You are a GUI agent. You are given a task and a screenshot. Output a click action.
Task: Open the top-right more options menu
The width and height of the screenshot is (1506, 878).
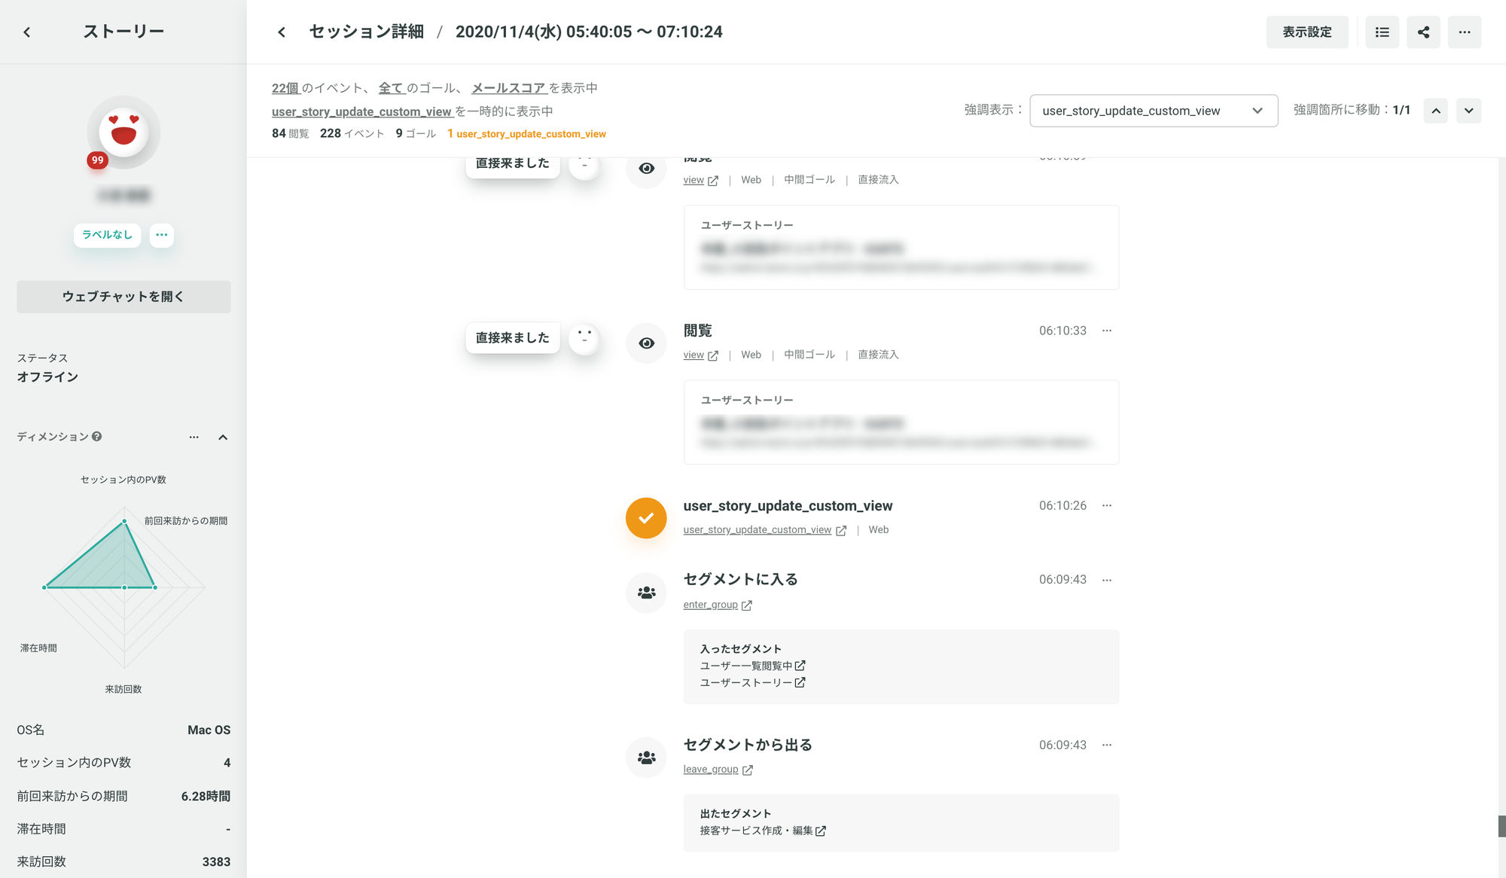[x=1464, y=32]
